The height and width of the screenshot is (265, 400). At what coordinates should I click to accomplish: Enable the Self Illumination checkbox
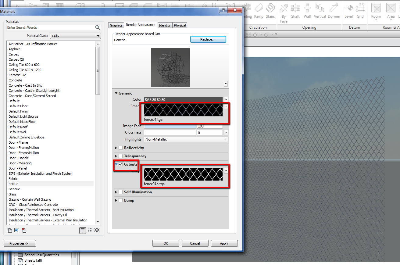tap(121, 192)
